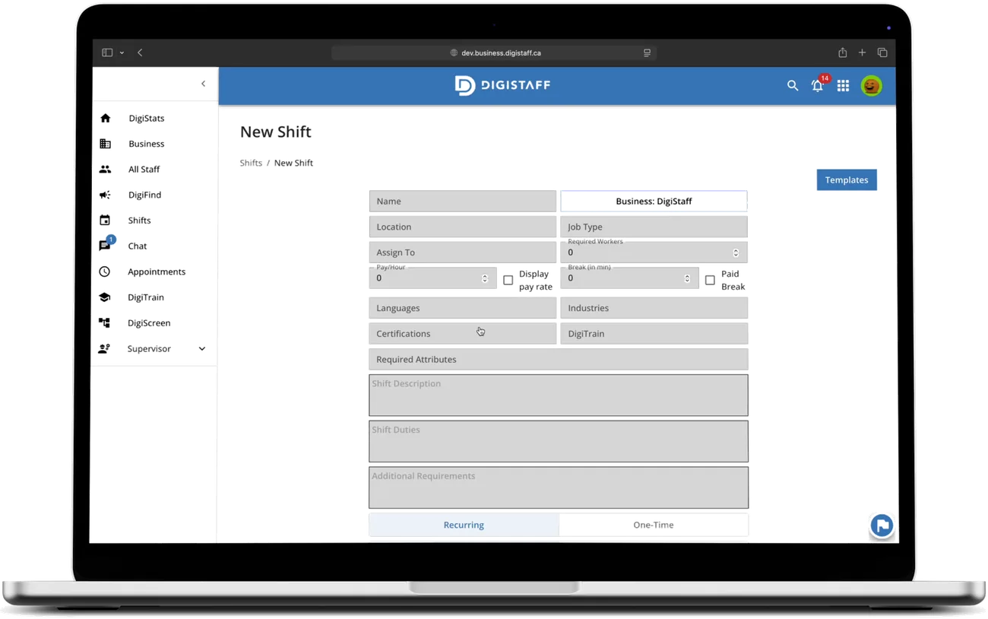Screen dimensions: 988x619
Task: Open the Industries dropdown
Action: 654,308
